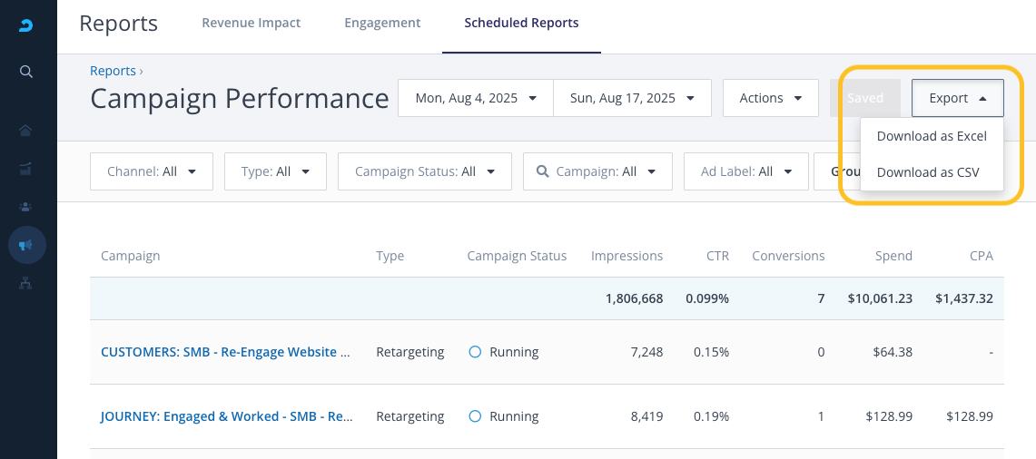
Task: Open the Ad Label: All filter
Action: (746, 171)
